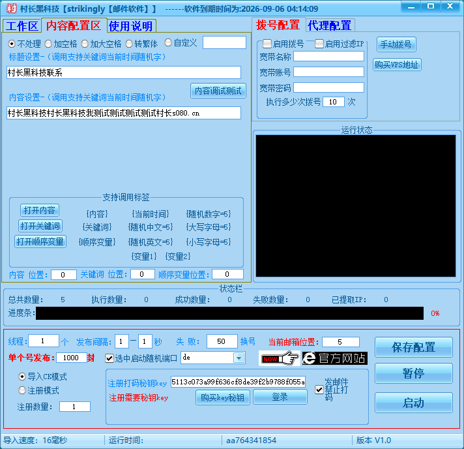464x449 pixels.
Task: Maximize the window
Action: click(x=431, y=7)
